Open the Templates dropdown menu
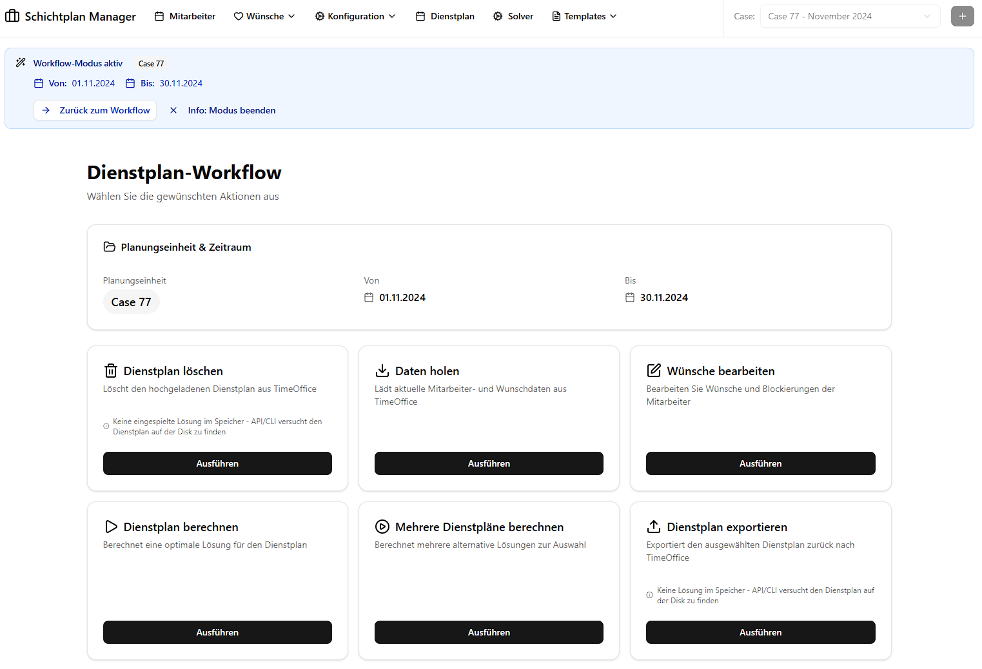 pyautogui.click(x=584, y=16)
